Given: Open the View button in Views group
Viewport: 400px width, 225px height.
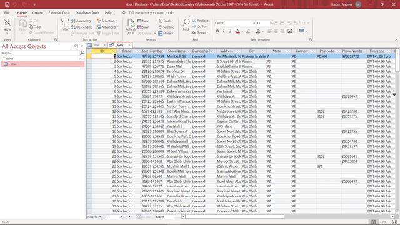Looking at the screenshot, I should point(7,26).
